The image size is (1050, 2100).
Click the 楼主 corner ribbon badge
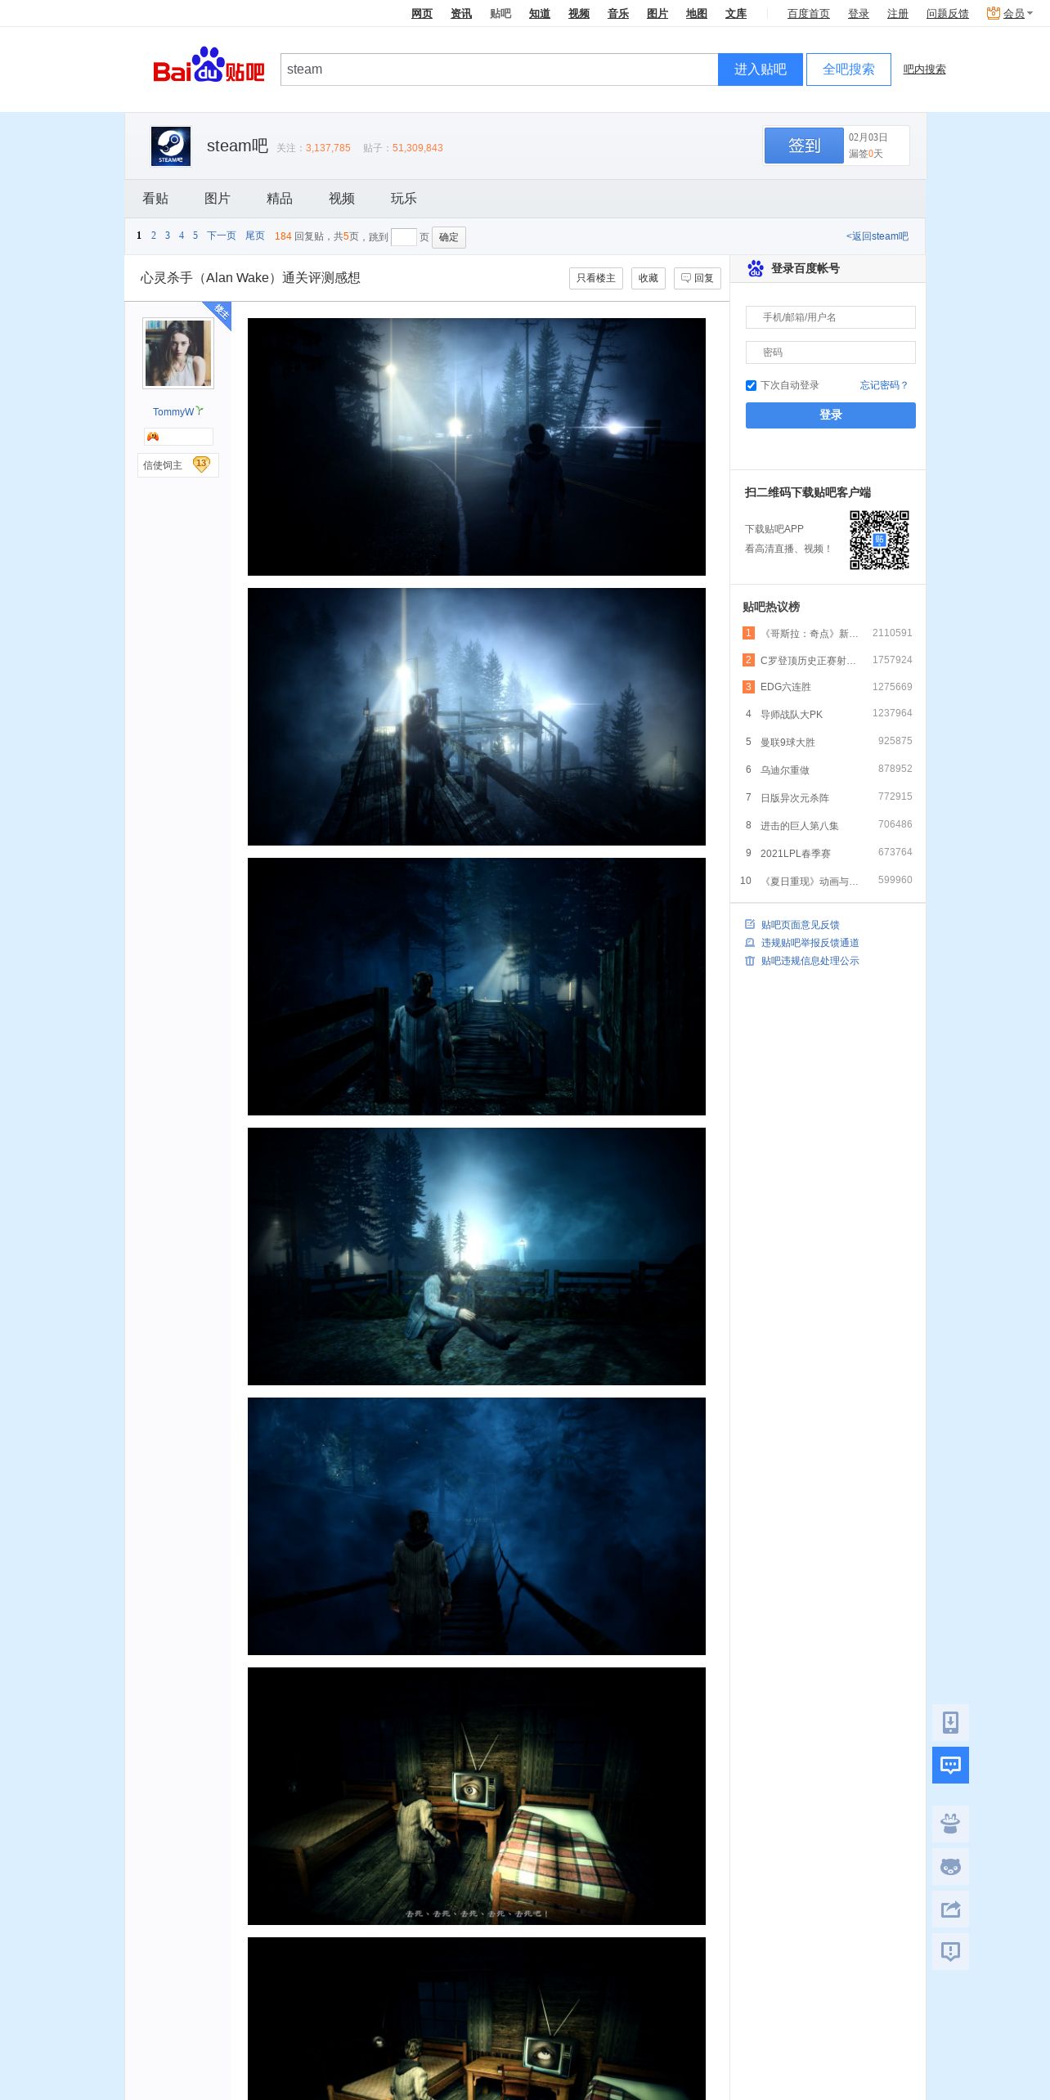pyautogui.click(x=218, y=314)
